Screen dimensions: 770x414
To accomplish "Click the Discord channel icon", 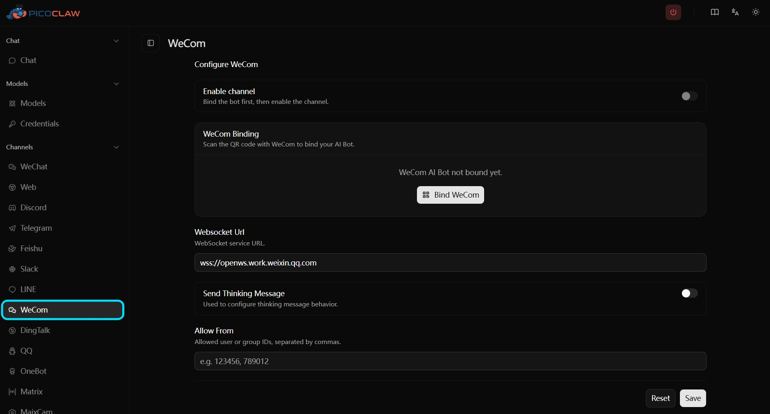I will pos(12,208).
